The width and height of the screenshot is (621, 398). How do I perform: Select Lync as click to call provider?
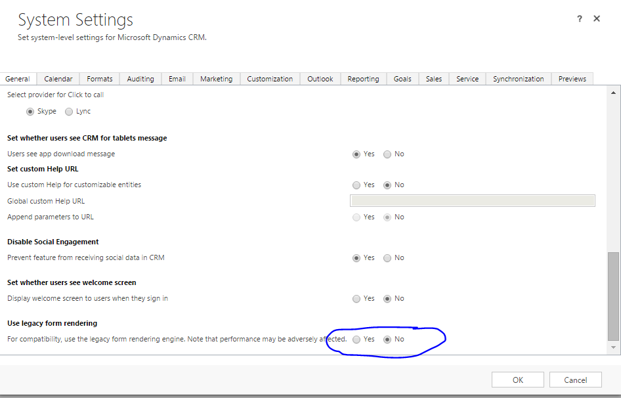click(69, 112)
